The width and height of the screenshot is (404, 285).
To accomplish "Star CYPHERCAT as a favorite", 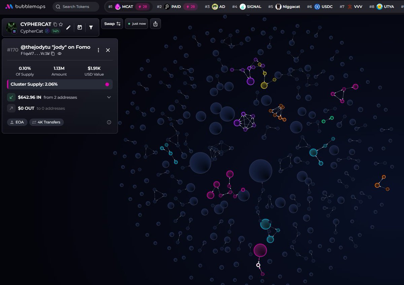I will coord(61,24).
